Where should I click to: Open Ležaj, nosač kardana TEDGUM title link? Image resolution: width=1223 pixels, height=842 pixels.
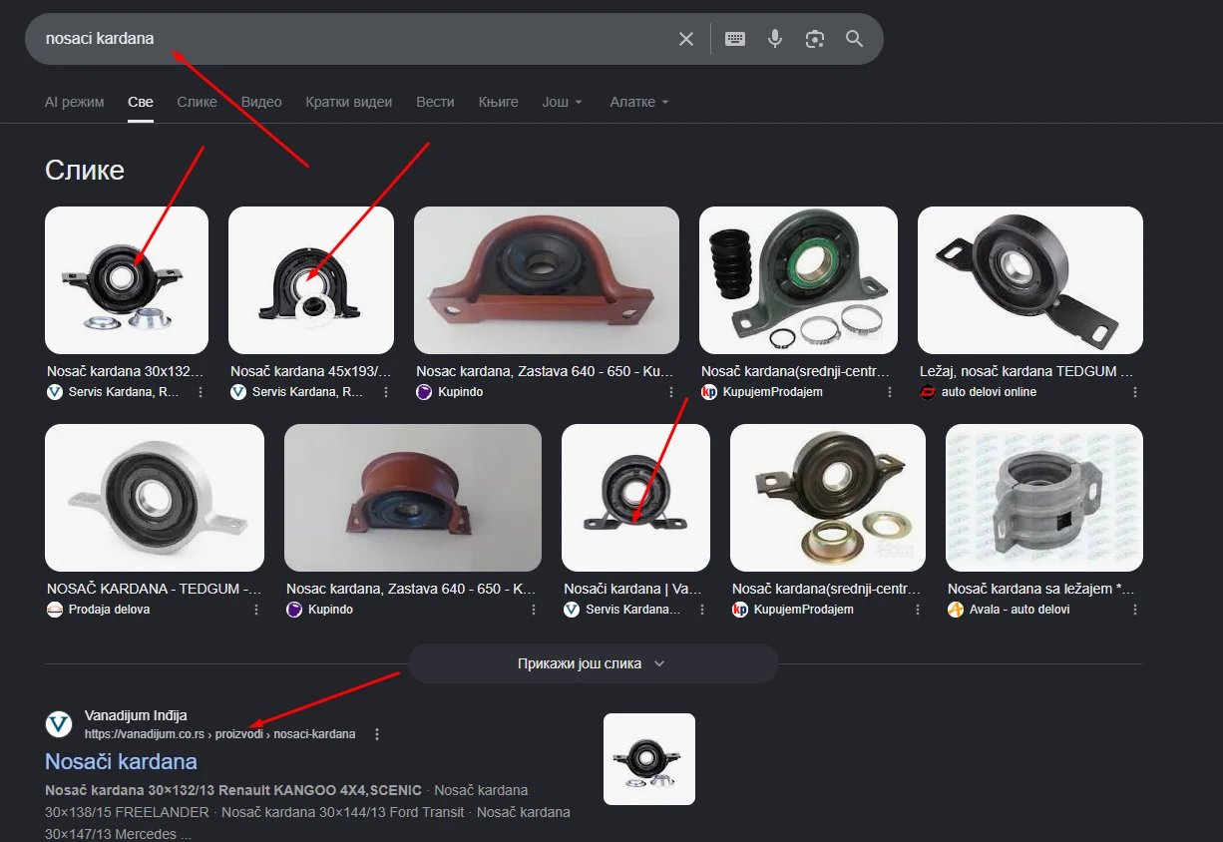pyautogui.click(x=1026, y=371)
